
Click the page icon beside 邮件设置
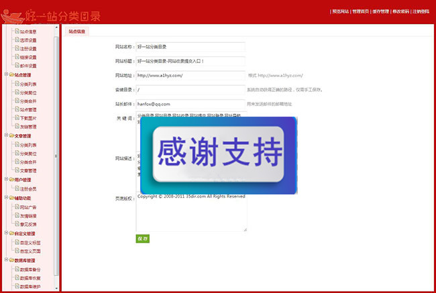pos(17,65)
